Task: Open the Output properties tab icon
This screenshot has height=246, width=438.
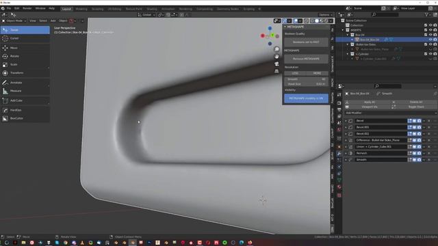Action: (339, 109)
